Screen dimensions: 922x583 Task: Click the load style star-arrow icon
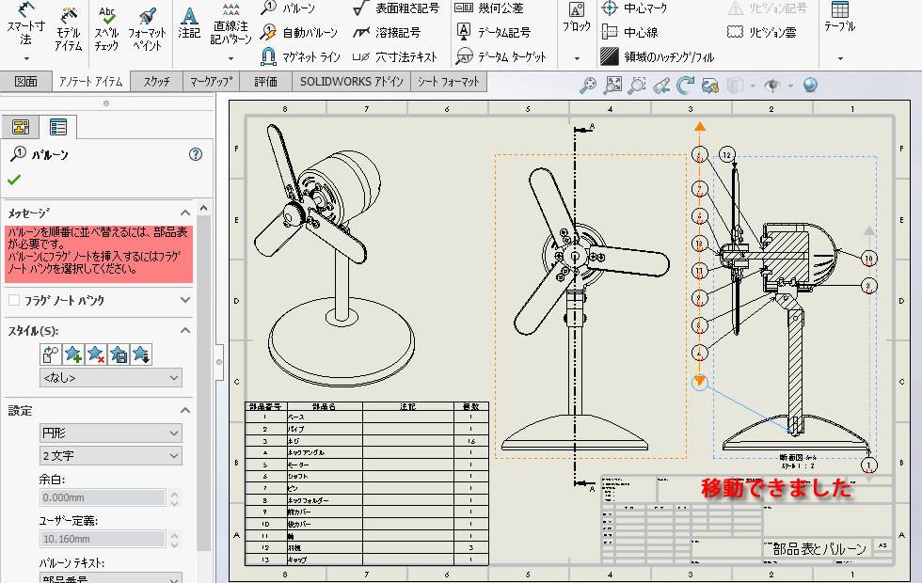click(x=141, y=355)
